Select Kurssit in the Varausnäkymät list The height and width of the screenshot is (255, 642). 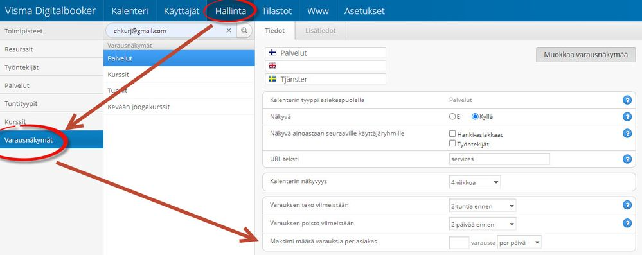(179, 75)
